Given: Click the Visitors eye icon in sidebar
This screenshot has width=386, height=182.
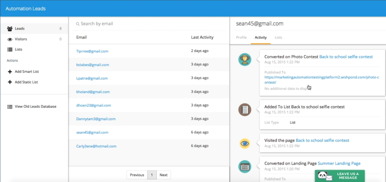Looking at the screenshot, I should pyautogui.click(x=10, y=39).
